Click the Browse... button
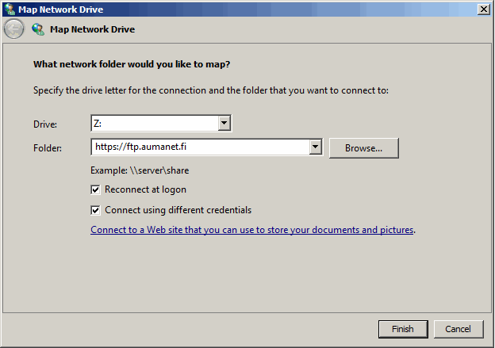This screenshot has height=348, width=495. coord(363,148)
